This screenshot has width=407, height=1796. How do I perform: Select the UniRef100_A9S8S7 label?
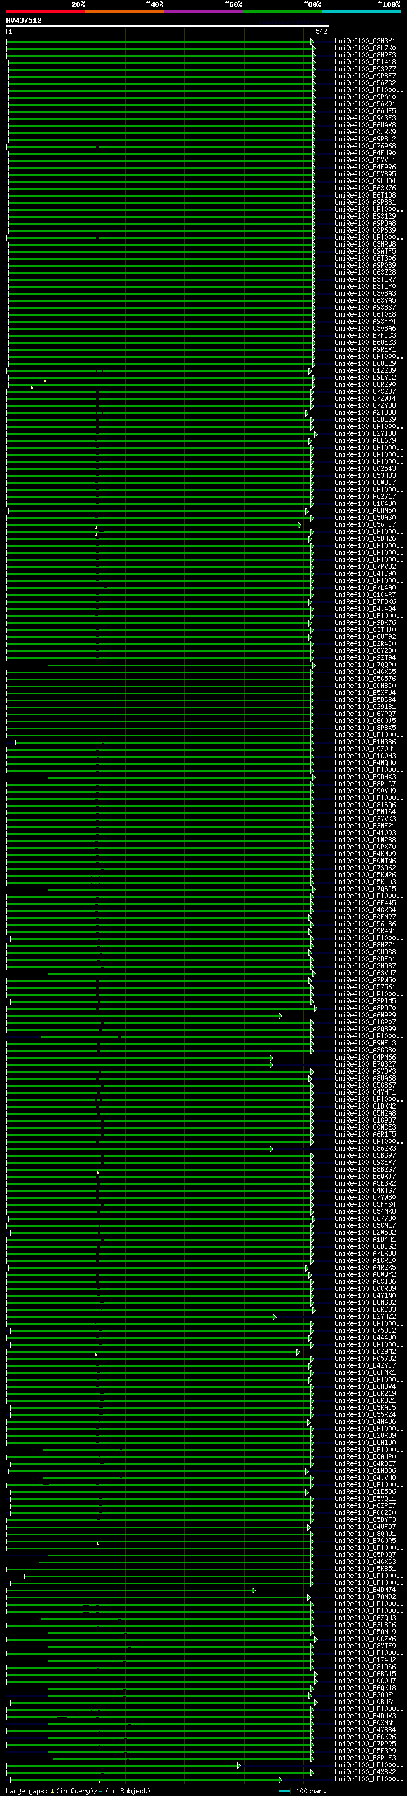pos(365,308)
